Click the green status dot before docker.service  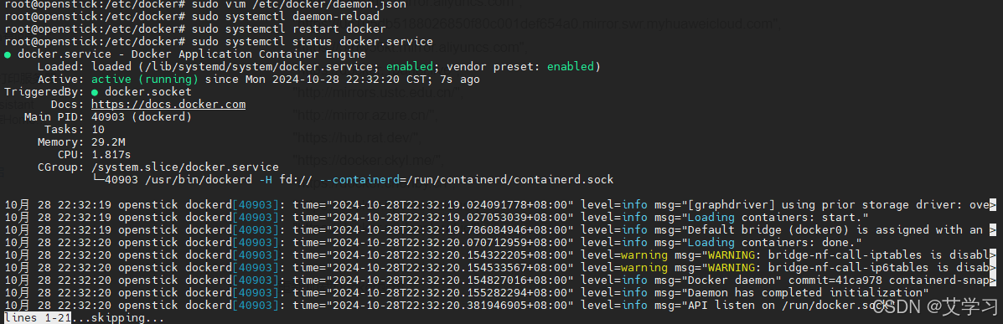pos(8,54)
